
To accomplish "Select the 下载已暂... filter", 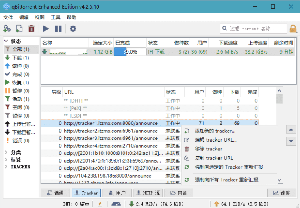I will [21, 132].
